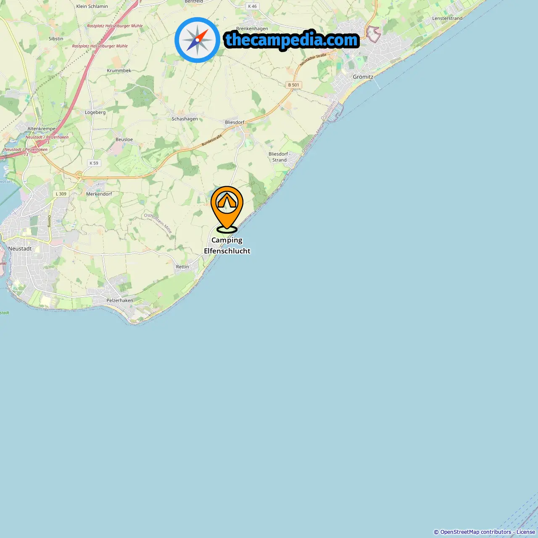
Task: Click the K 59 road shield
Action: 94,163
